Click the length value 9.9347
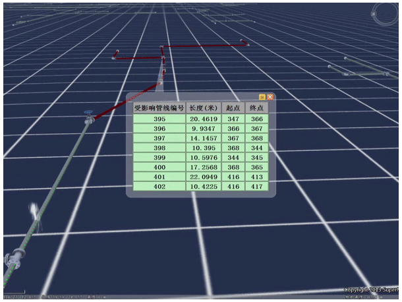The image size is (402, 302). click(x=204, y=129)
